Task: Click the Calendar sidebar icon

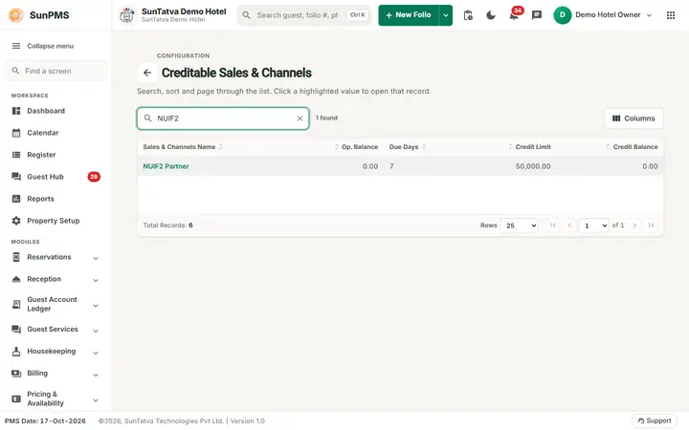Action: (16, 133)
